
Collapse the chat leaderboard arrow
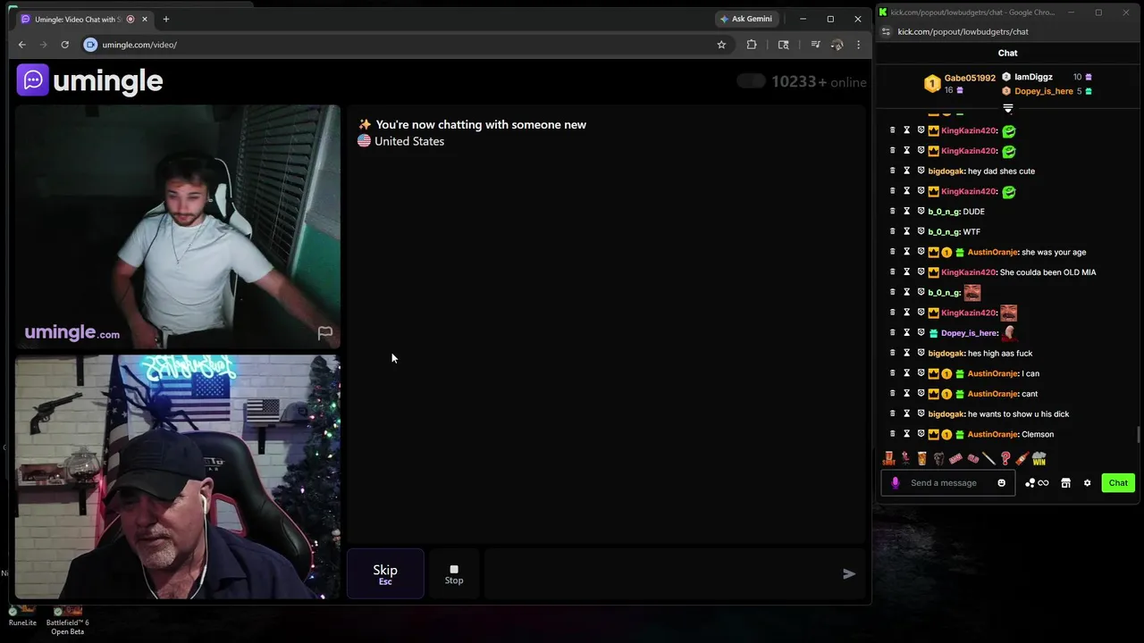pyautogui.click(x=1008, y=108)
